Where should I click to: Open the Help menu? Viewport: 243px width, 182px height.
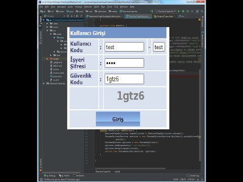[132, 7]
